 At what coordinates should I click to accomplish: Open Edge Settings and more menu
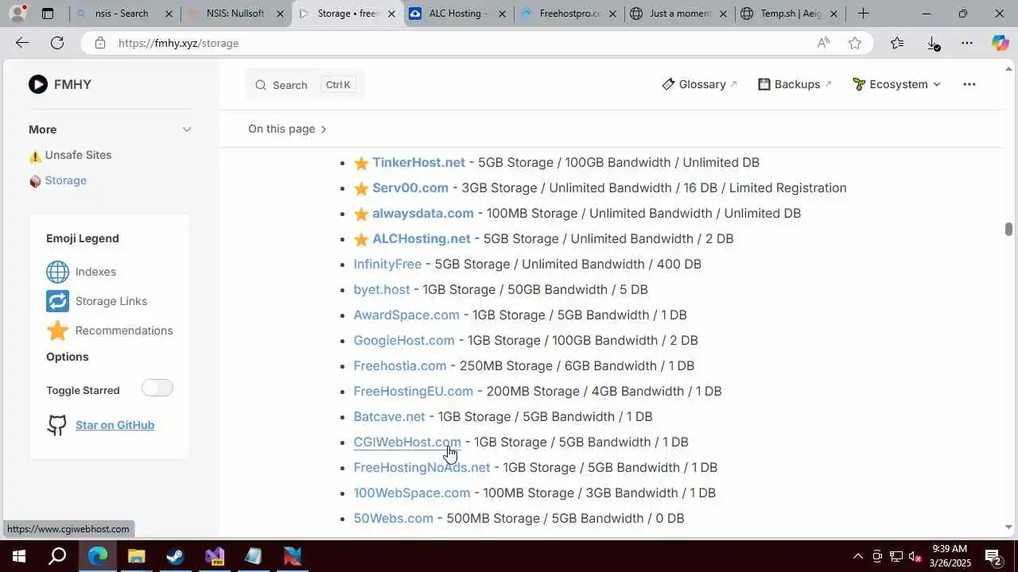(x=967, y=43)
